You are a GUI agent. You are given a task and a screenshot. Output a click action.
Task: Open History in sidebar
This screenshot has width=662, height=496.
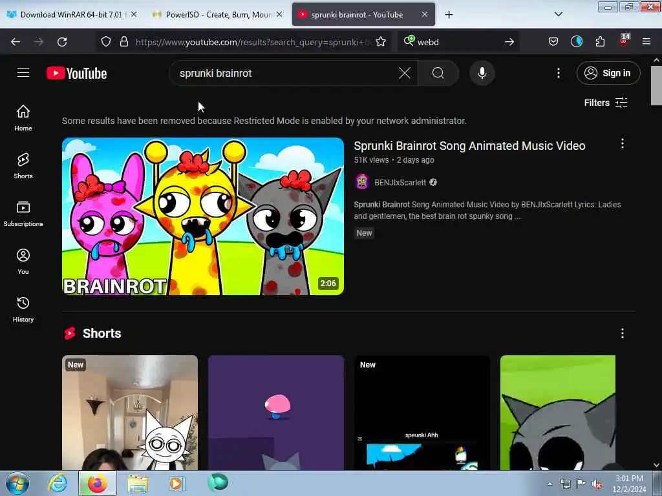[x=23, y=309]
